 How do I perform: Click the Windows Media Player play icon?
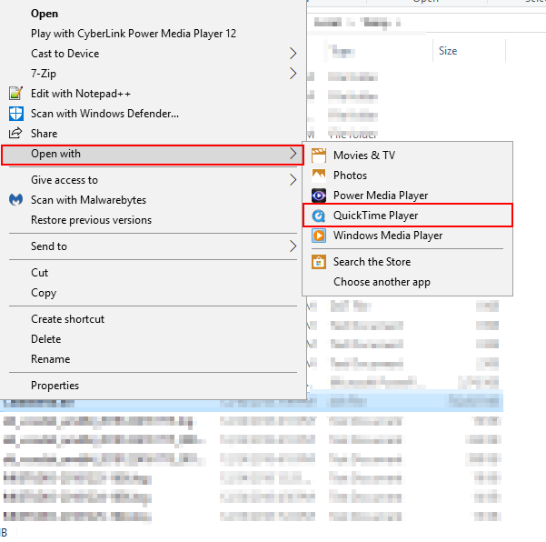pos(319,236)
